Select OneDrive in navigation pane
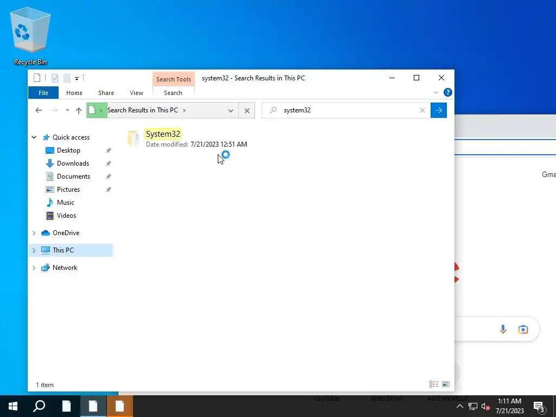 (x=66, y=233)
